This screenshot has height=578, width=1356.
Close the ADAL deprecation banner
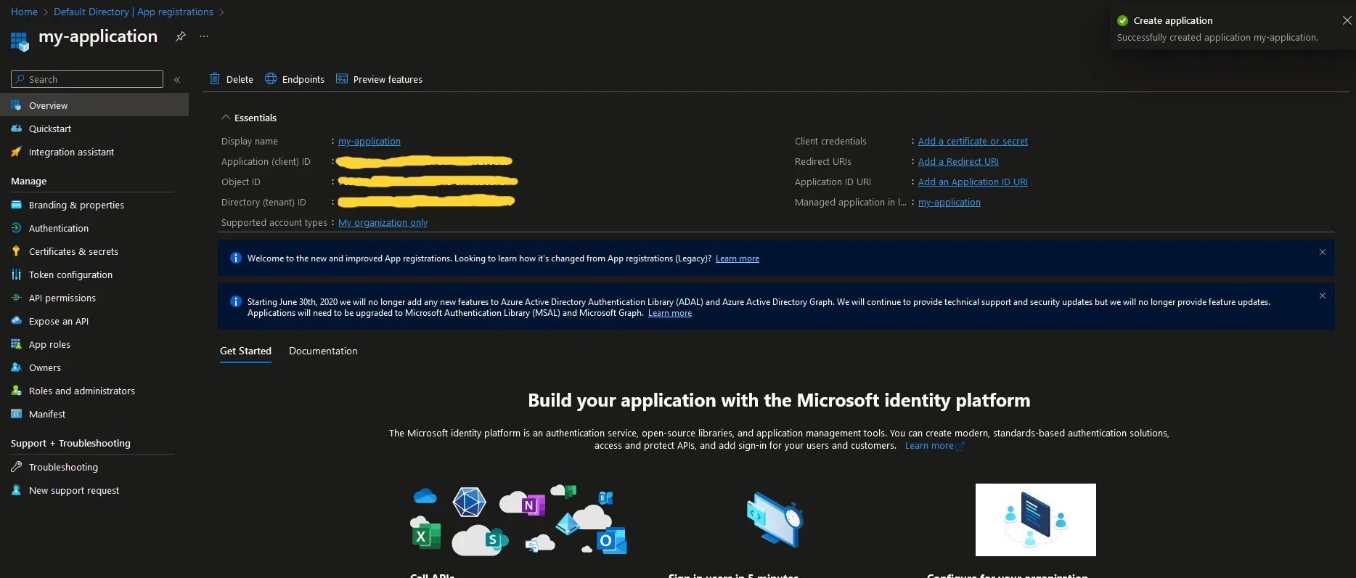coord(1323,296)
